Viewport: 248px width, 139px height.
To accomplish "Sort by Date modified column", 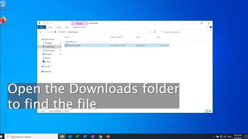I will tap(117, 37).
